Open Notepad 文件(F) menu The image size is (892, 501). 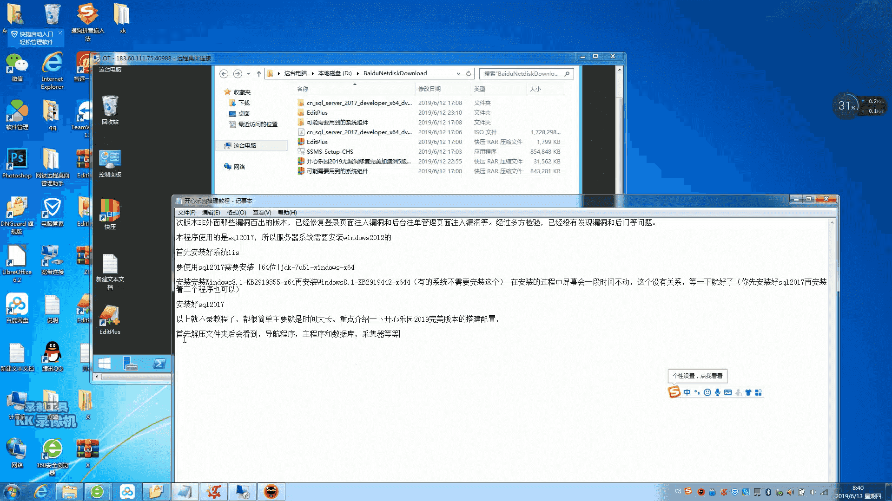tap(186, 213)
